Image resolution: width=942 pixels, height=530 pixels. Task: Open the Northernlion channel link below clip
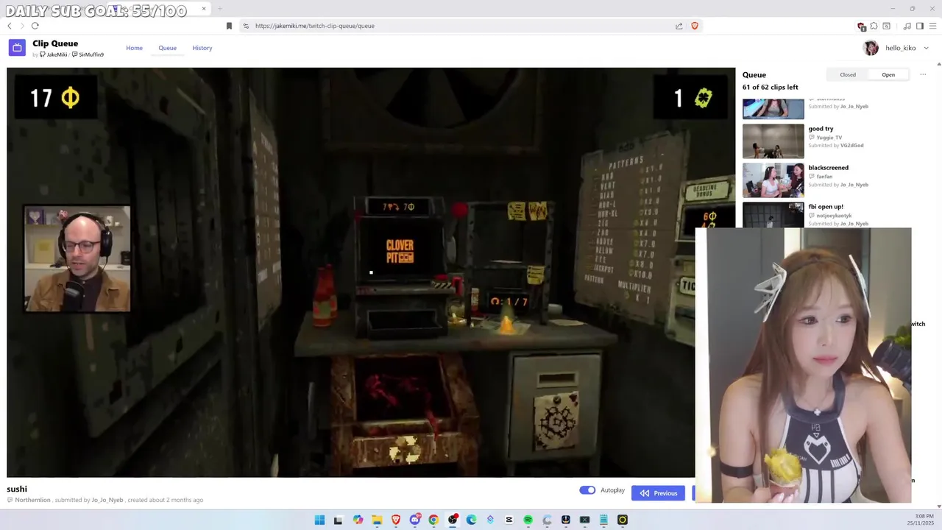coord(32,500)
